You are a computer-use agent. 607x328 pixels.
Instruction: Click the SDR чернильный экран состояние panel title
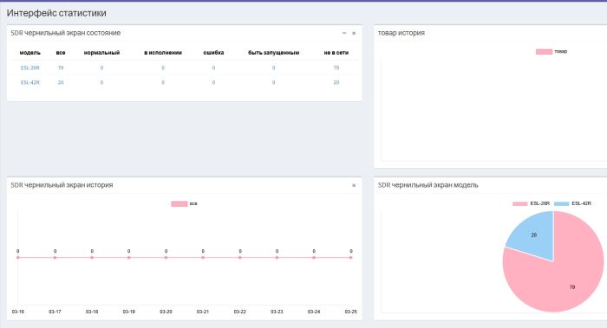pyautogui.click(x=65, y=33)
